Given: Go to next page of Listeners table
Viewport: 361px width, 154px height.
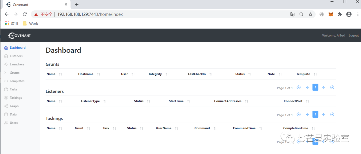Looking at the screenshot, I should [323, 115].
